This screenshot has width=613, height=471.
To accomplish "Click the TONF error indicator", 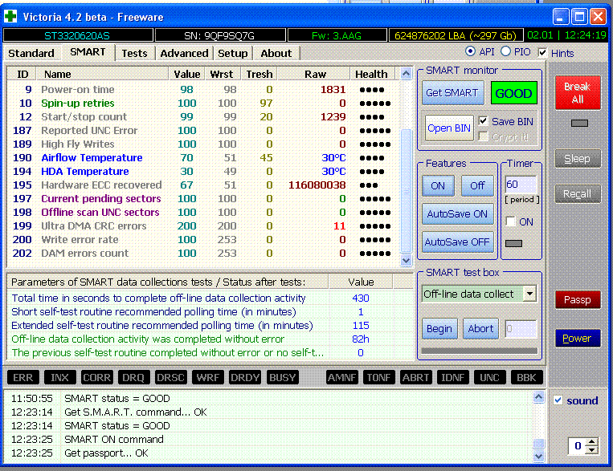I will 379,378.
